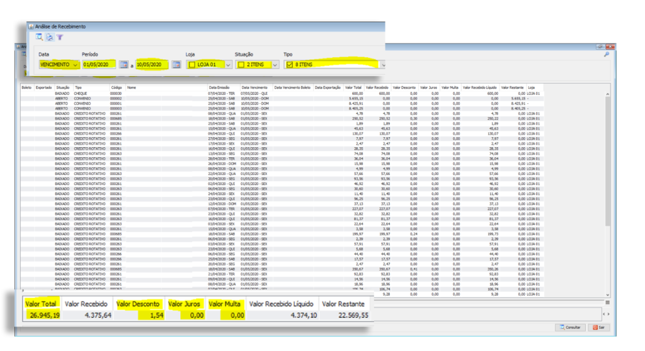Click the Valor Recebido Líquido summary value 4.374,10
The width and height of the screenshot is (645, 351).
[x=304, y=315]
